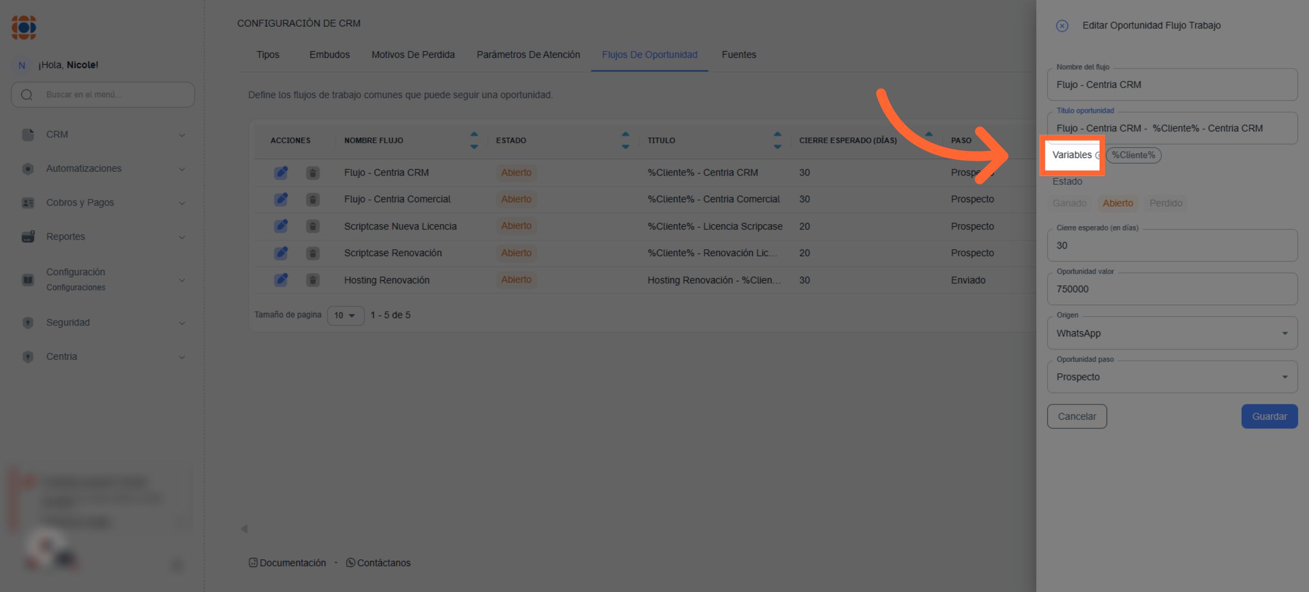Image resolution: width=1309 pixels, height=592 pixels.
Task: Switch to the Embudos tab
Action: [x=329, y=55]
